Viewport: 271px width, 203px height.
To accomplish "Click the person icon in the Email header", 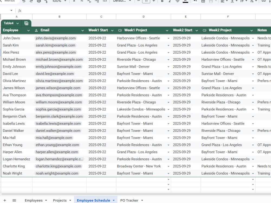I will pyautogui.click(x=36, y=30).
